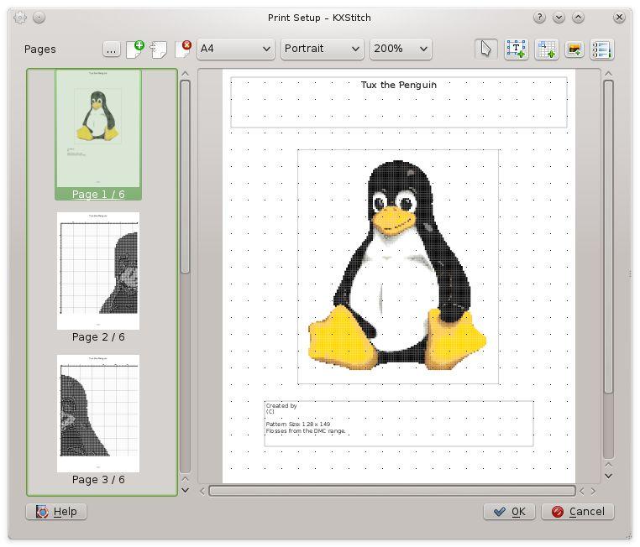
Task: Click the preview horizontal scrollbar
Action: [392, 491]
